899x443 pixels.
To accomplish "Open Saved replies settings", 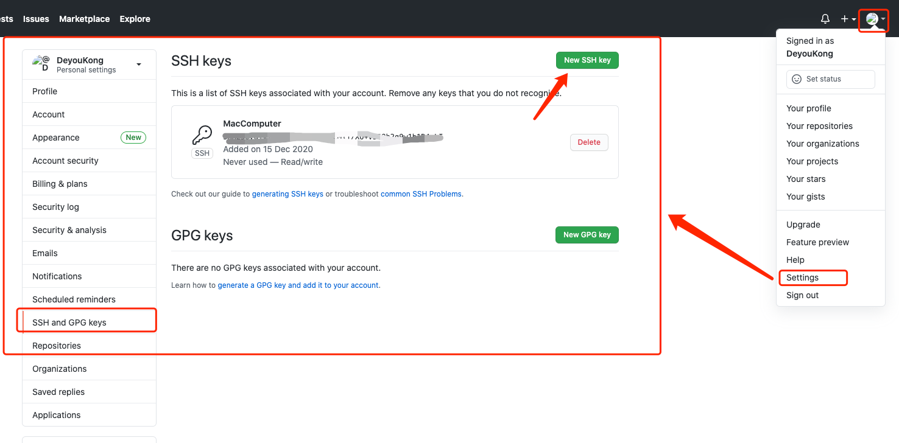I will click(90, 392).
